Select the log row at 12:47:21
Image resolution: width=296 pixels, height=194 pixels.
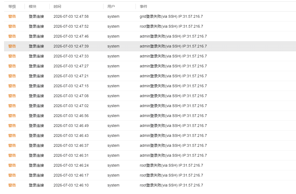point(150,76)
